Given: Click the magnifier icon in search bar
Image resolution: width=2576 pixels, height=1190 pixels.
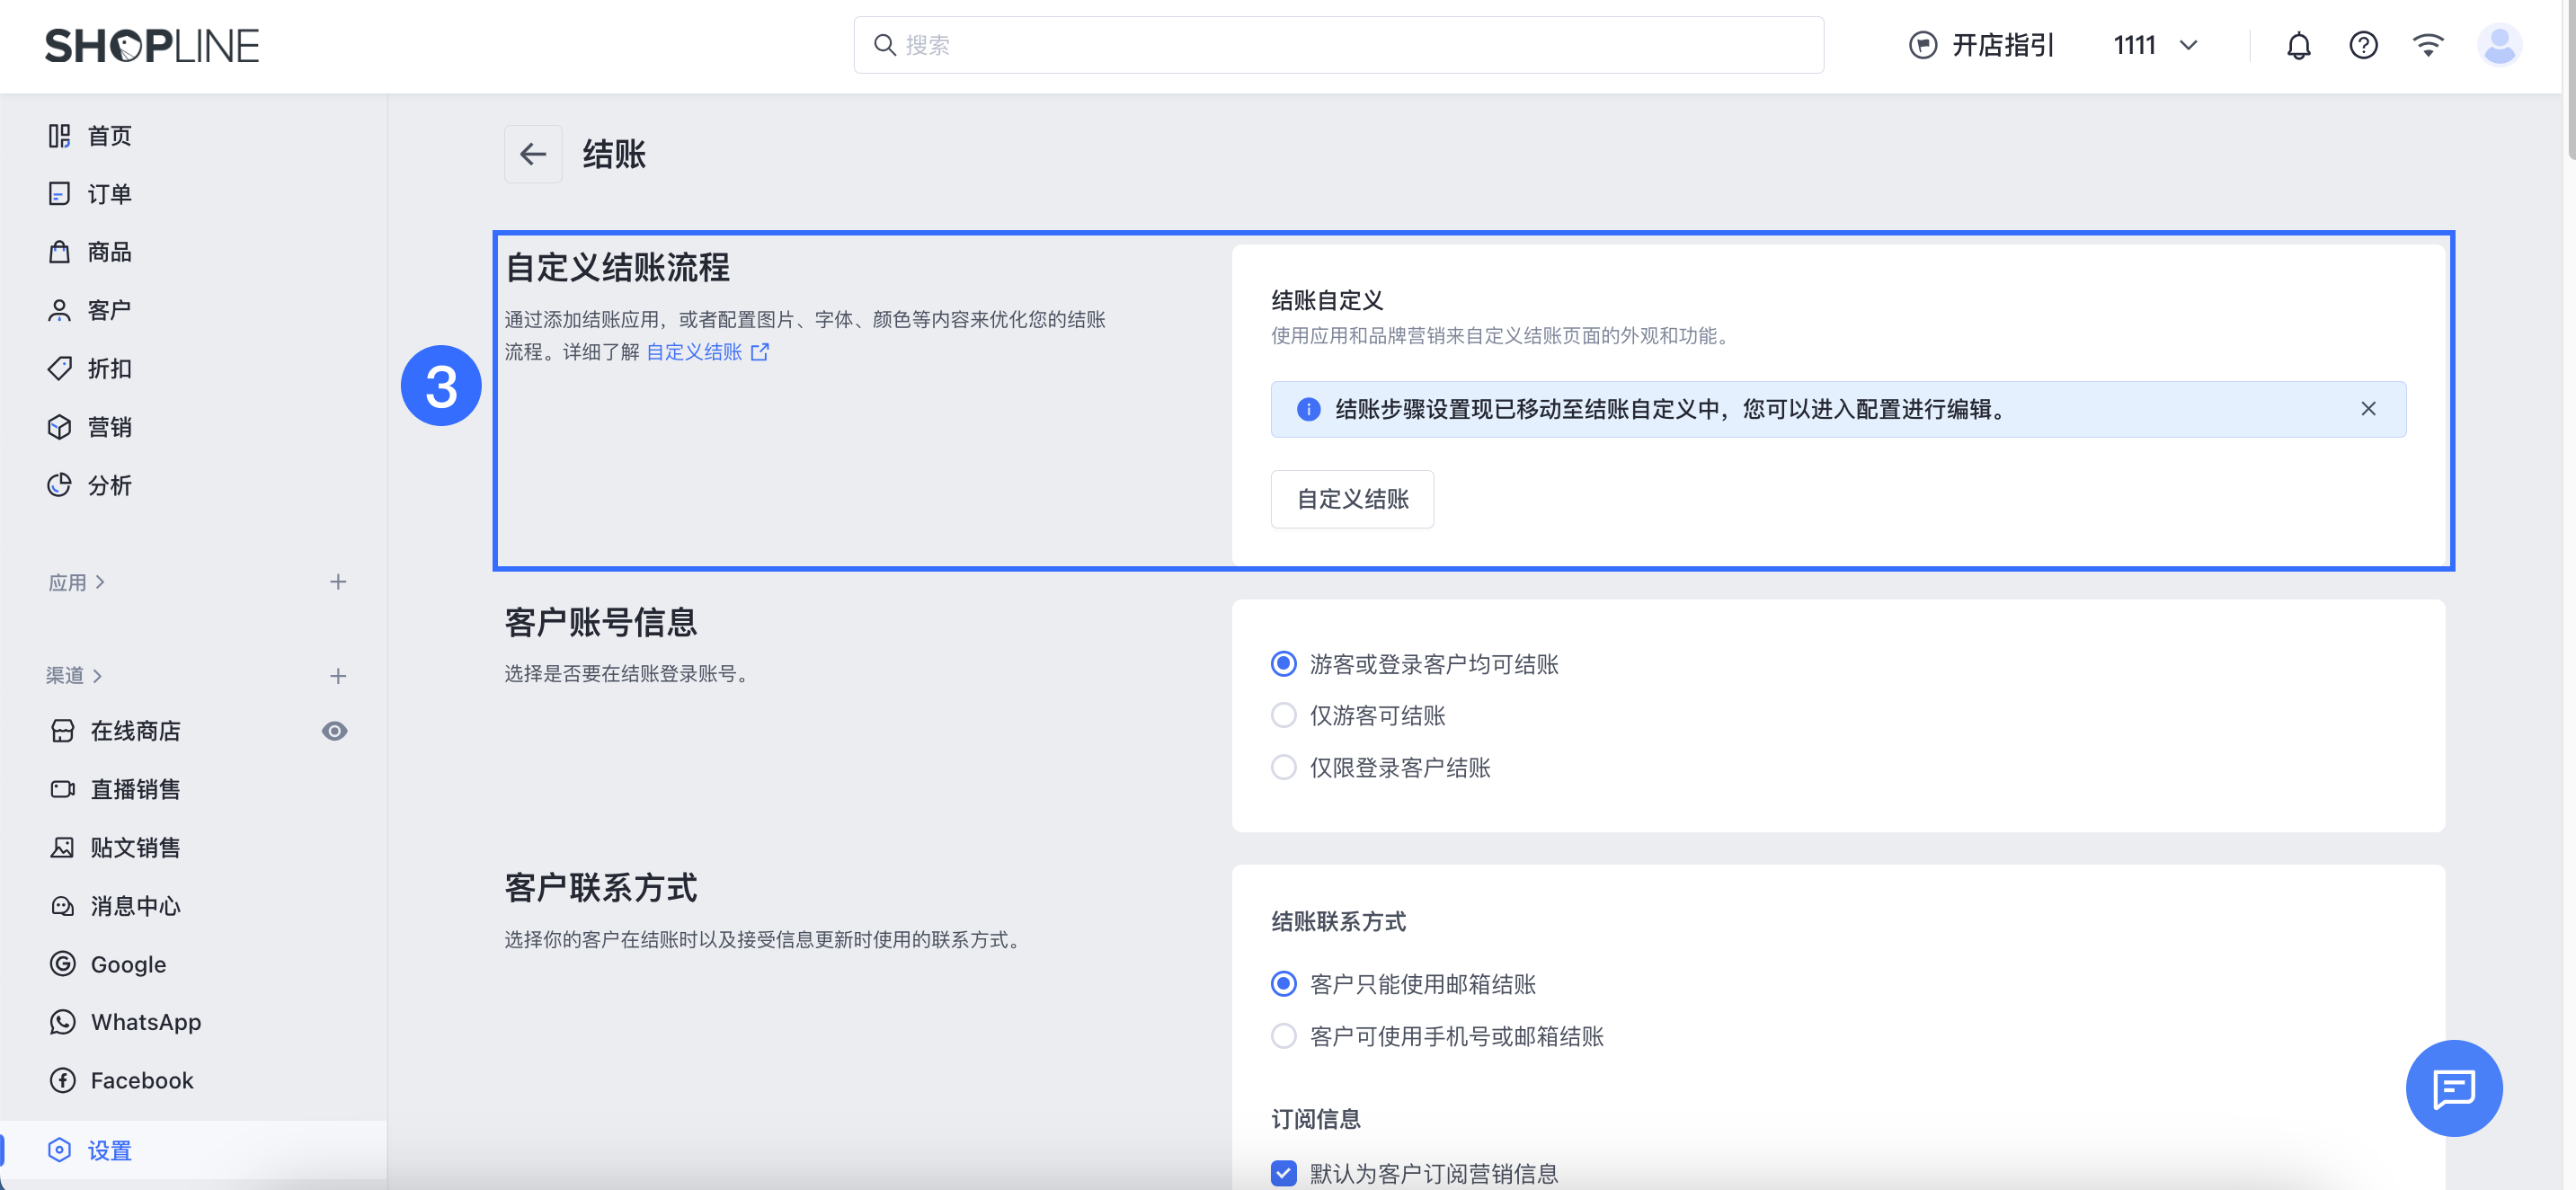Looking at the screenshot, I should (x=884, y=45).
